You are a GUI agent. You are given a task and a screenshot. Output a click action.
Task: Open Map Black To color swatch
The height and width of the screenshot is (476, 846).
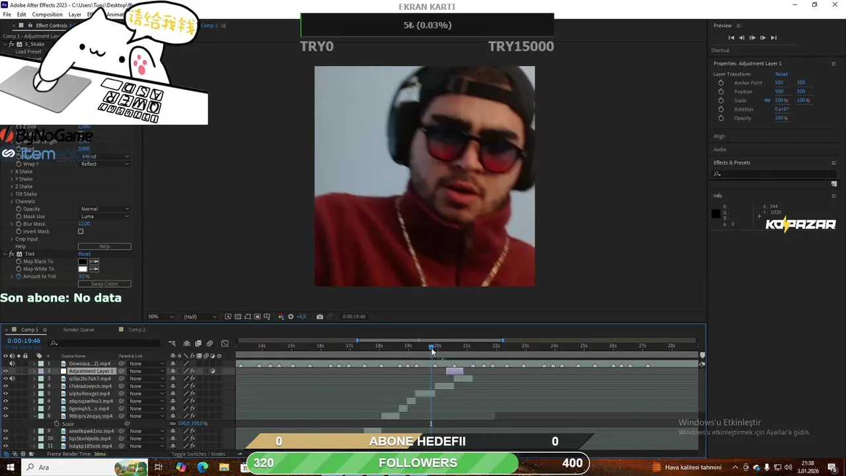83,262
